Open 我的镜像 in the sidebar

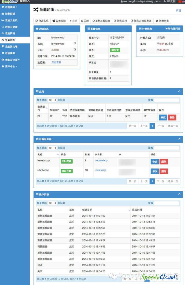tap(8, 53)
